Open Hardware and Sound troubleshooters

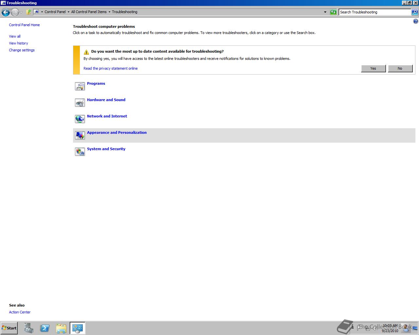click(x=106, y=100)
